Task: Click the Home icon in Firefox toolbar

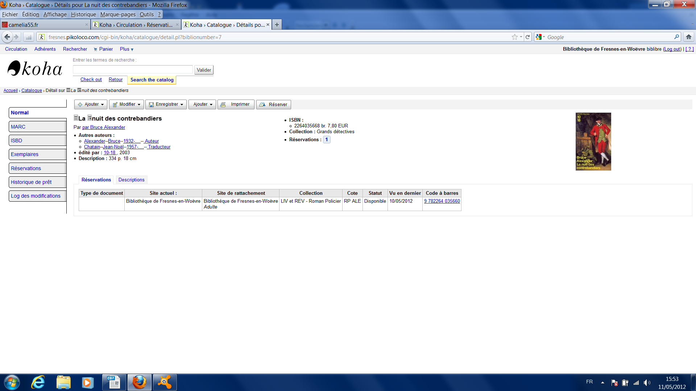Action: click(x=688, y=37)
